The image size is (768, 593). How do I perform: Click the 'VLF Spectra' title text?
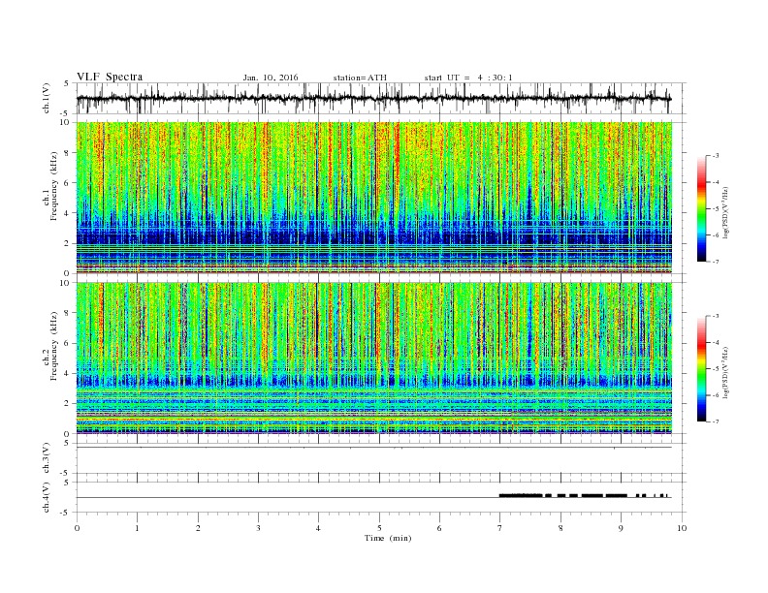click(110, 77)
